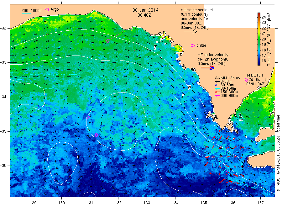282x207 pixels.
Task: Click the black 0-30m ANMN arrow symbol
Action: tap(217, 82)
